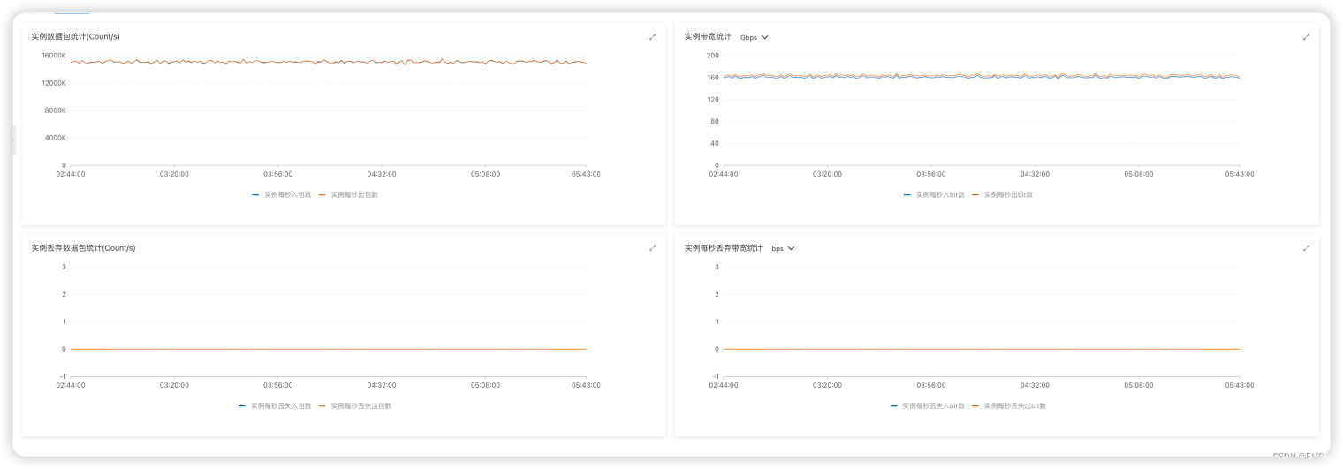1343x469 pixels.
Task: Toggle the 实例每秒丢失出包数 legend series
Action: click(x=355, y=405)
